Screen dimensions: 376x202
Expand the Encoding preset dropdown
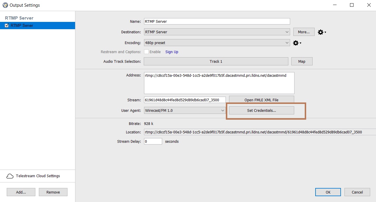(x=287, y=43)
